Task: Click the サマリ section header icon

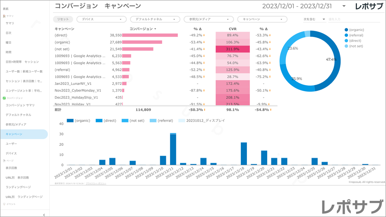Action: click(x=4, y=16)
